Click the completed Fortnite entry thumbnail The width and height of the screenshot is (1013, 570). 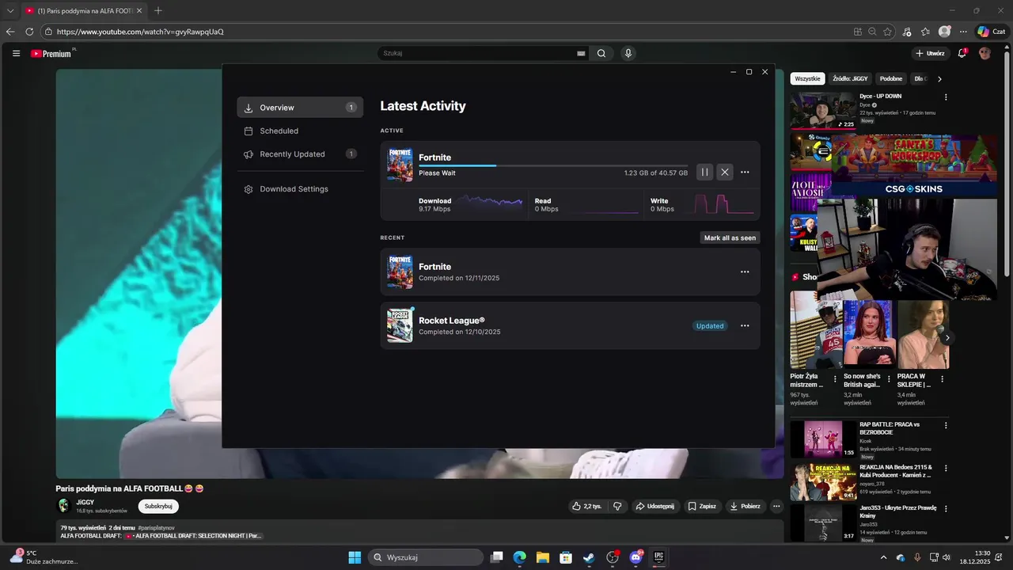pos(400,272)
